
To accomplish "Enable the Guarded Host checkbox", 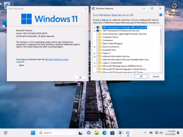I will point(98,50).
